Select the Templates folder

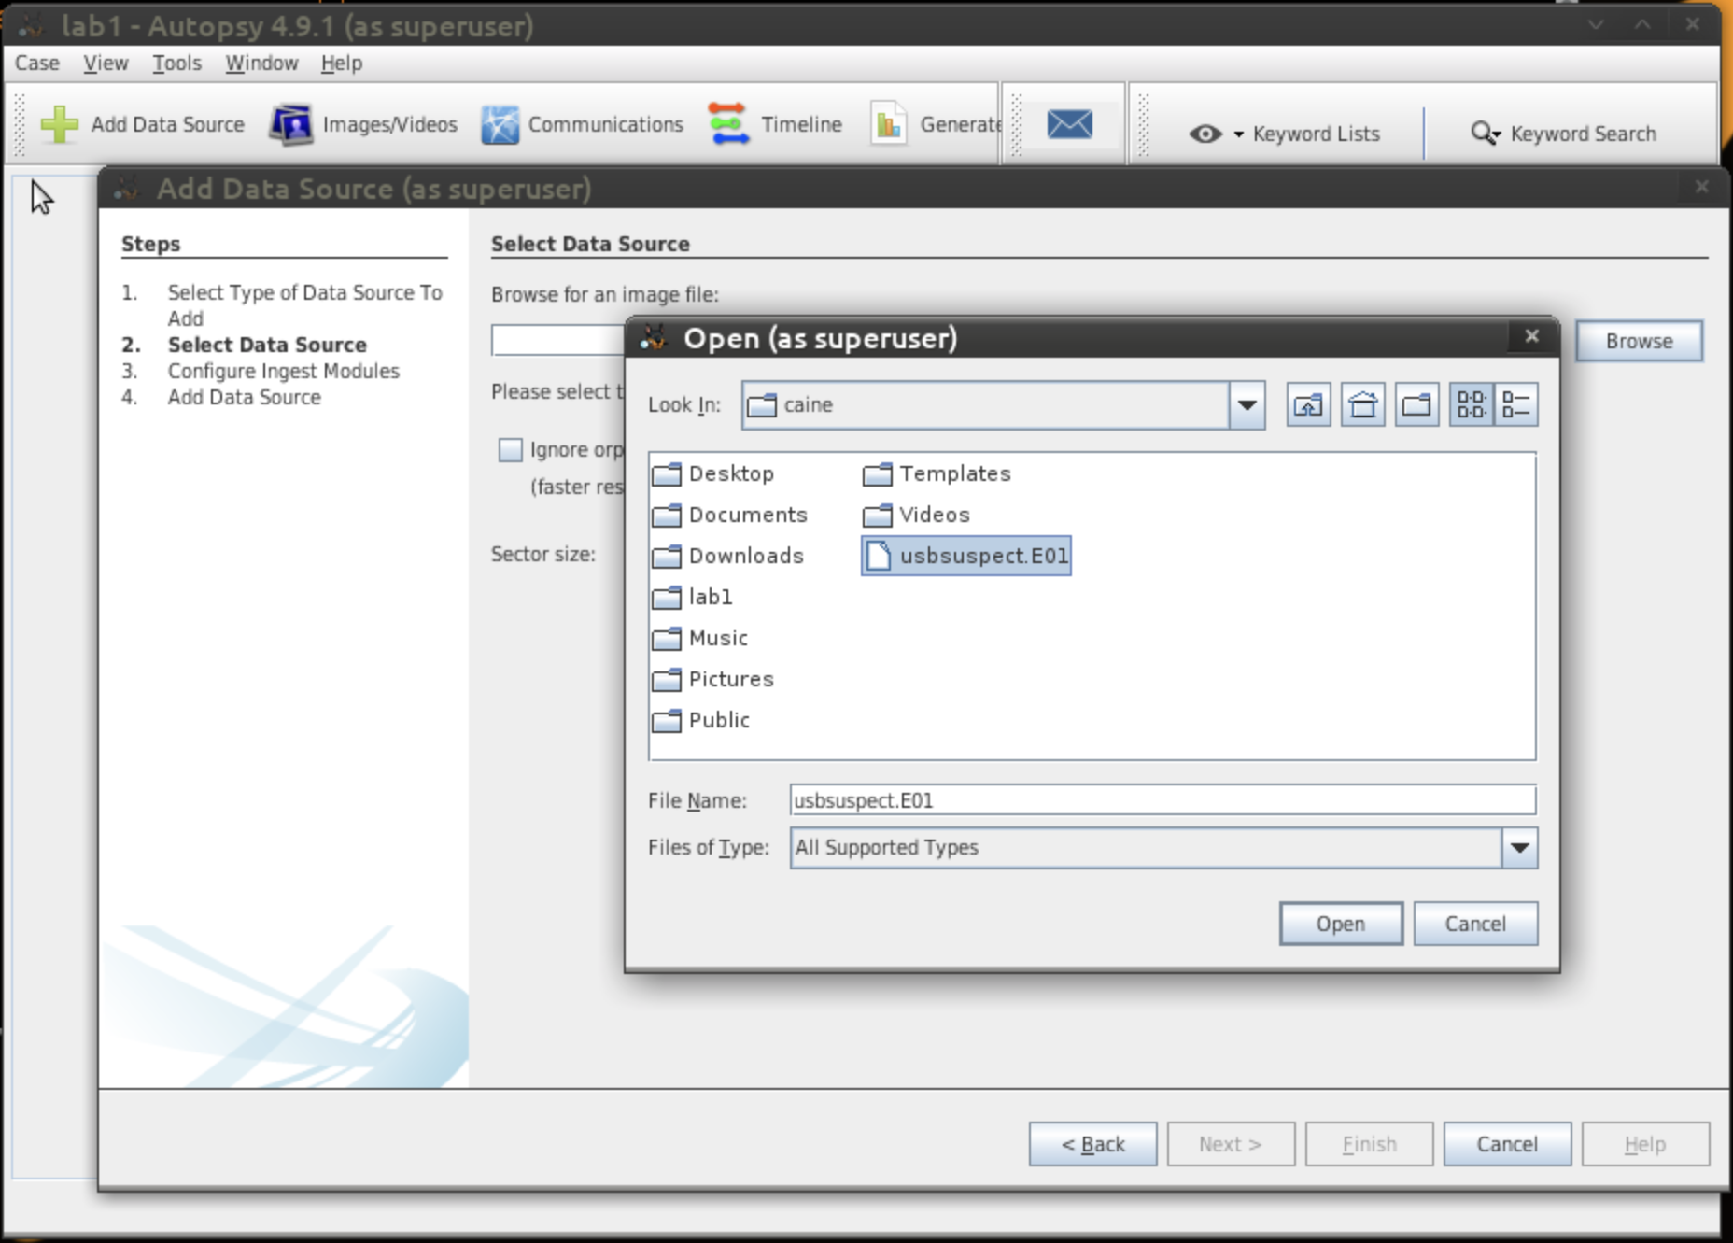(937, 473)
